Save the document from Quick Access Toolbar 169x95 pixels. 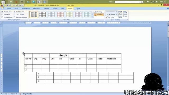pyautogui.click(x=7, y=5)
